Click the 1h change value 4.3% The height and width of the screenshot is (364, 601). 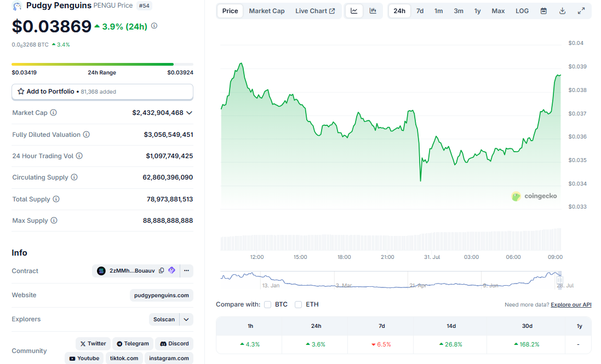tap(250, 344)
